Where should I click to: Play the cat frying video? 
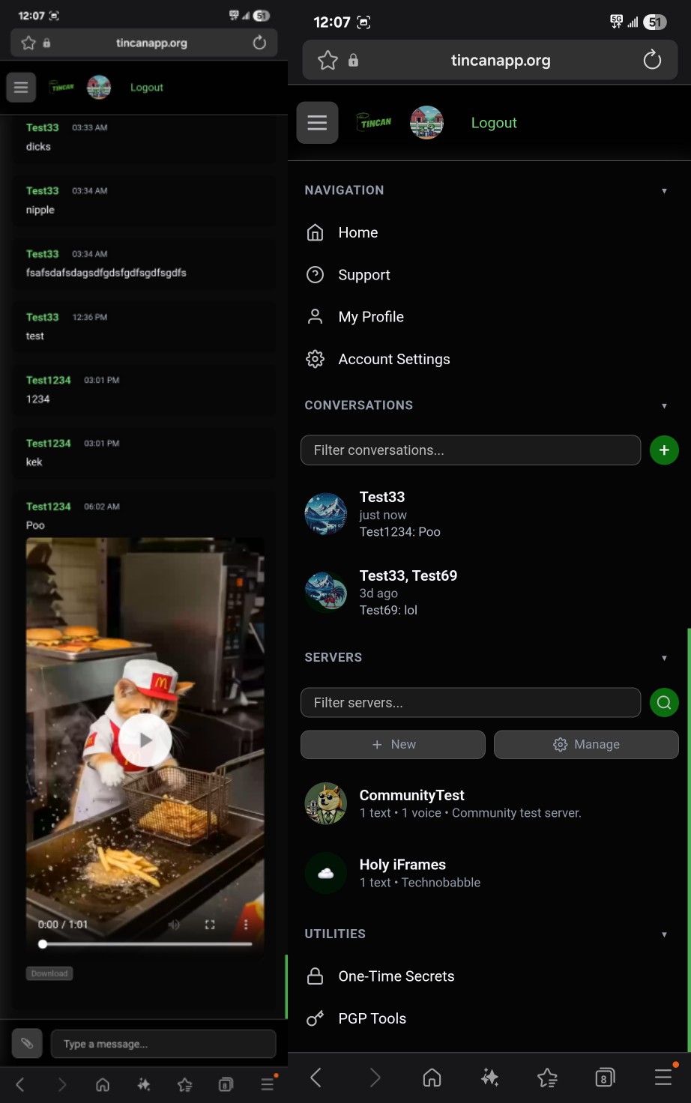tap(145, 740)
